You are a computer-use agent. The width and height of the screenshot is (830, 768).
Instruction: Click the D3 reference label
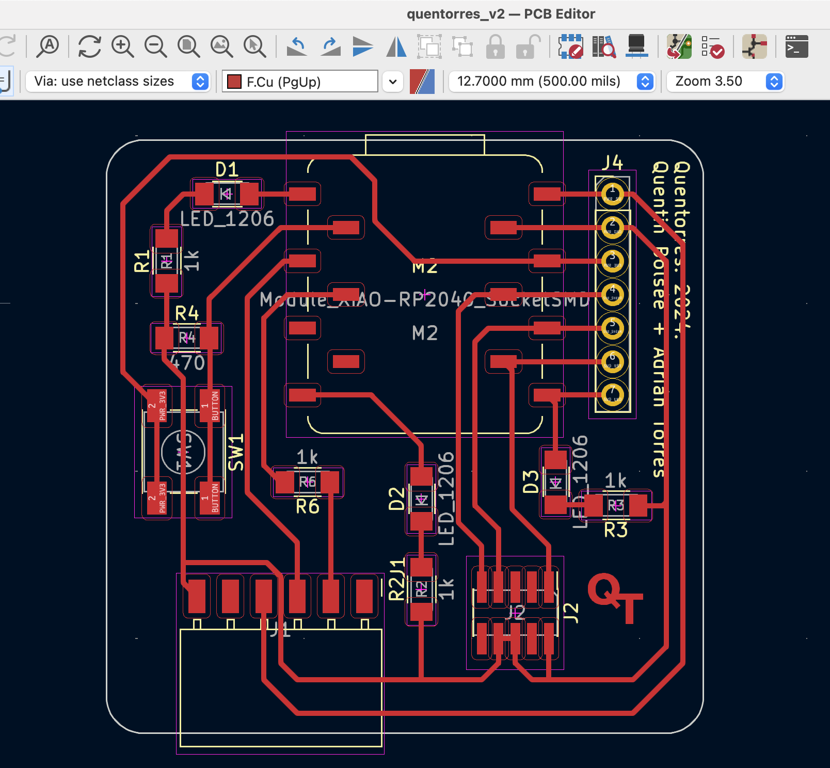[531, 482]
